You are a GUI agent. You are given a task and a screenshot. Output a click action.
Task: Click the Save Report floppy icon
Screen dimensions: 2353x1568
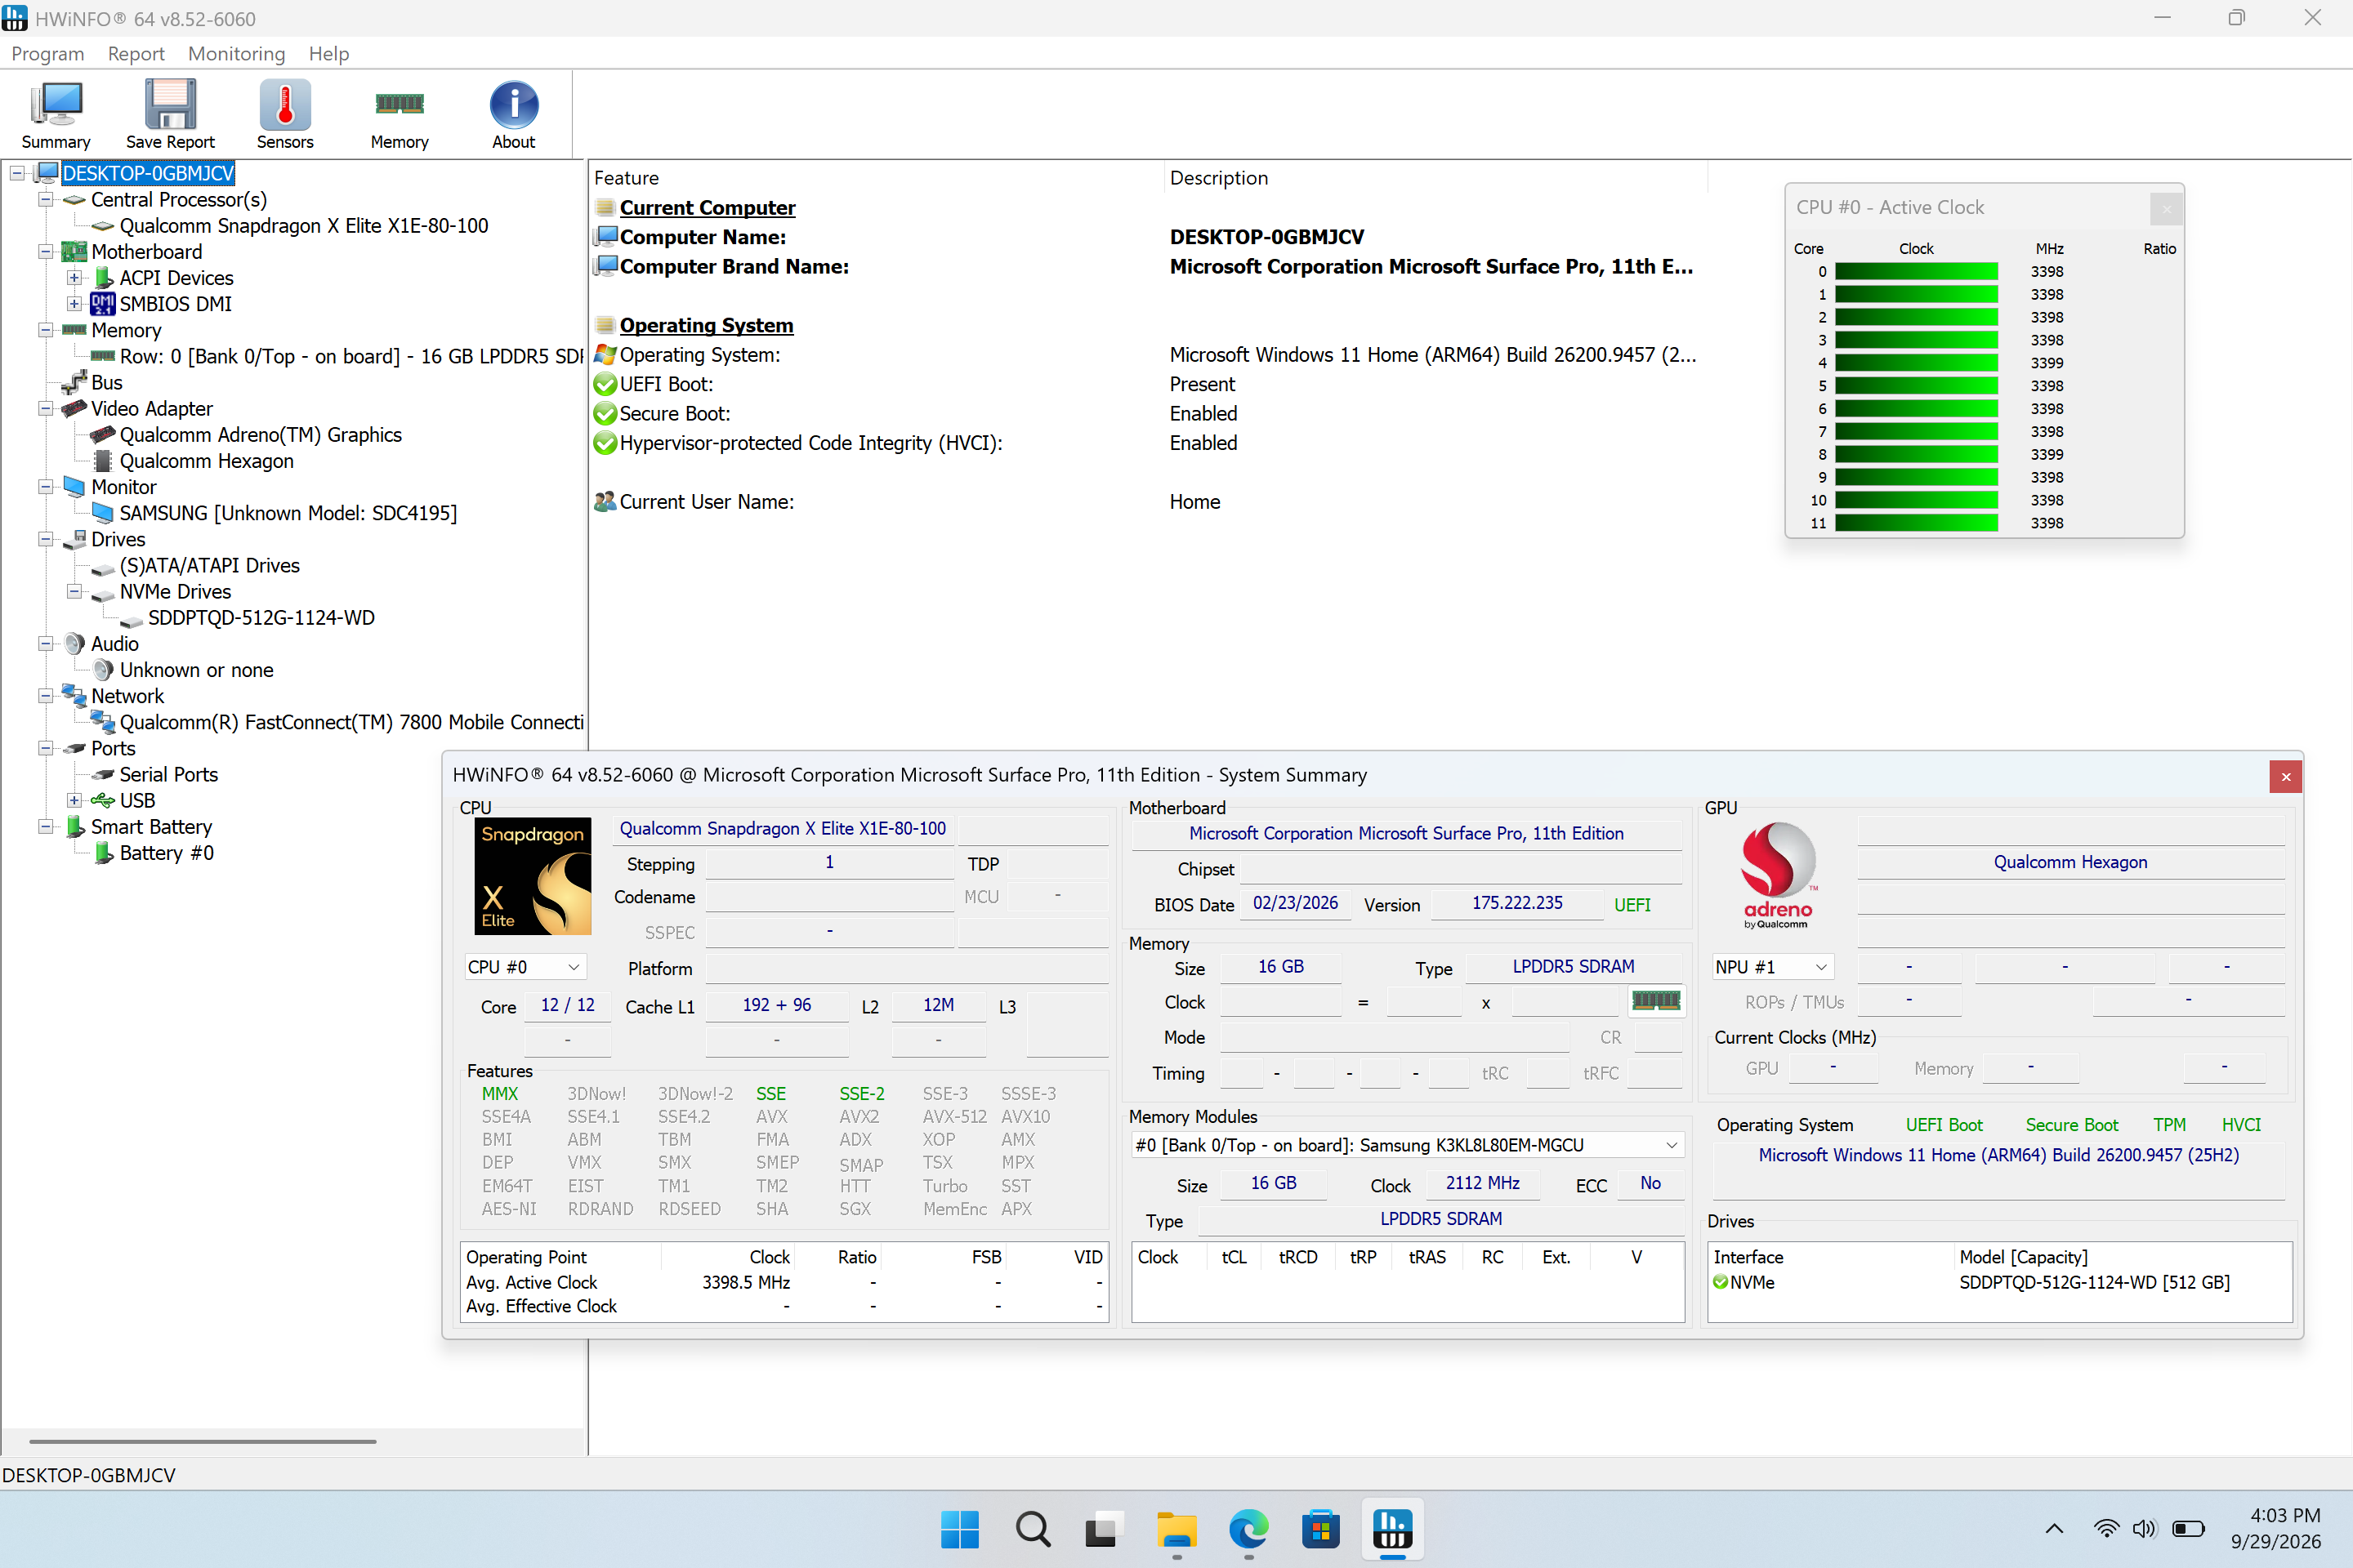170,114
